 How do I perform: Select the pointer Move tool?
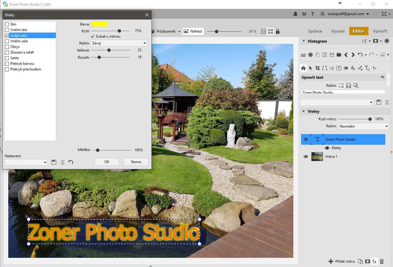310,68
